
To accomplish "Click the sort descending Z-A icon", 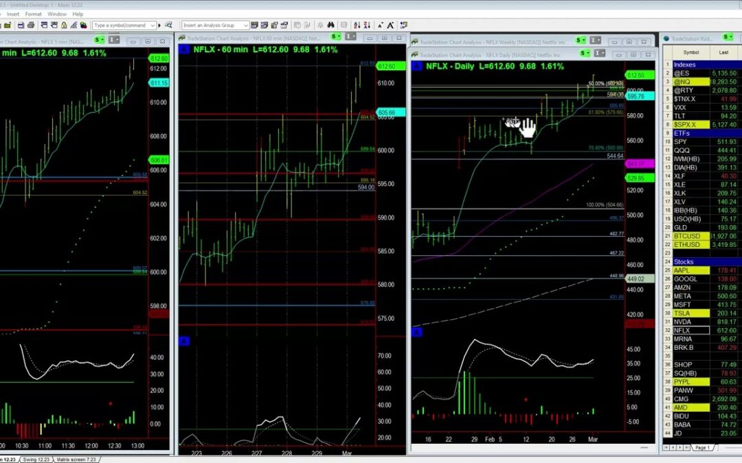I will pyautogui.click(x=367, y=25).
